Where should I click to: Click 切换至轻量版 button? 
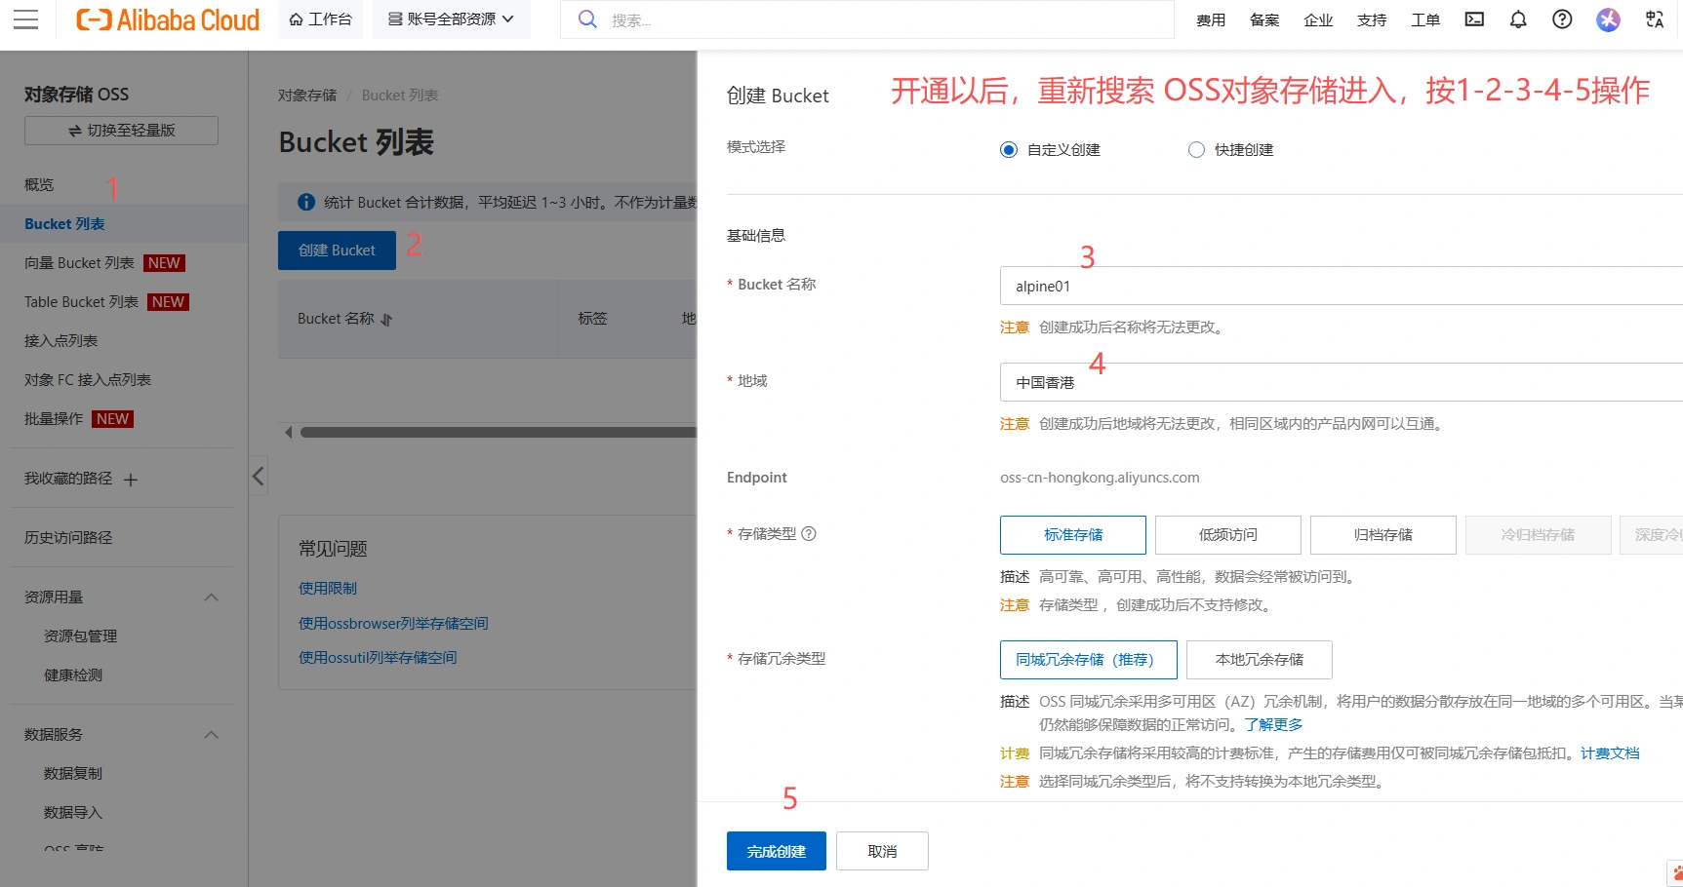click(121, 131)
